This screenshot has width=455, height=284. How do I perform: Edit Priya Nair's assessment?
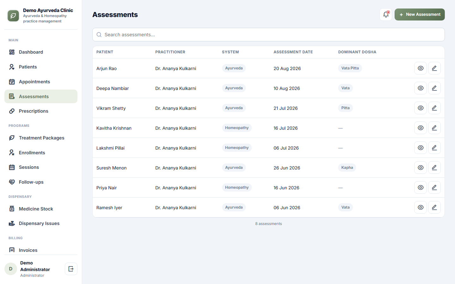pos(434,187)
